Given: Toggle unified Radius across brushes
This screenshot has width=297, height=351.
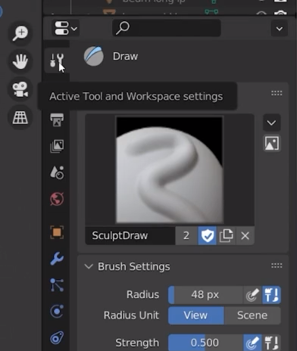Looking at the screenshot, I should pyautogui.click(x=271, y=294).
